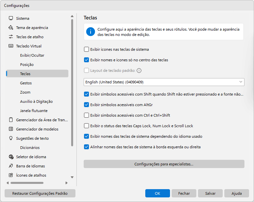
Task: Open Teclado Virtual section
Action: coord(37,46)
